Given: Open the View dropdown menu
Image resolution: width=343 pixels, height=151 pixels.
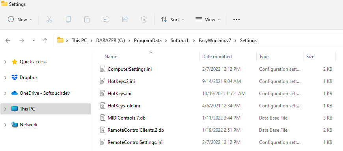Looking at the screenshot, I should [x=208, y=19].
